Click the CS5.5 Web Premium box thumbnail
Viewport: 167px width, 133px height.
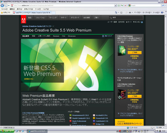(122, 51)
